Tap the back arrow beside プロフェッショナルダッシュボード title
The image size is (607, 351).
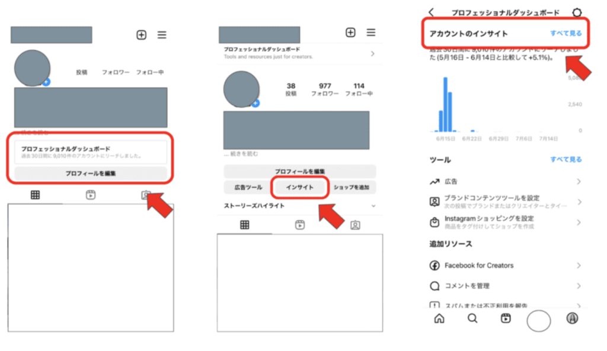click(x=431, y=12)
